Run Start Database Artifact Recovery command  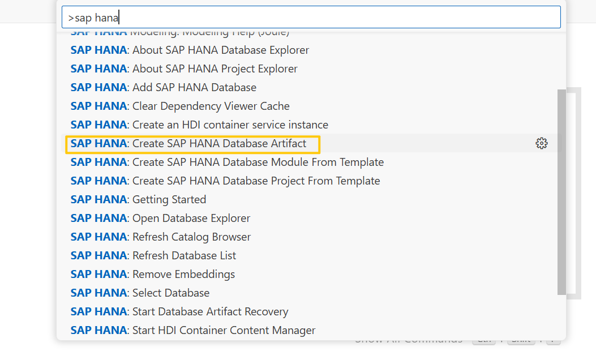pyautogui.click(x=311, y=311)
